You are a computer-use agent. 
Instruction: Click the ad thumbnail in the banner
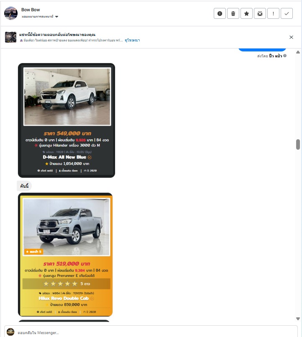(x=10, y=37)
